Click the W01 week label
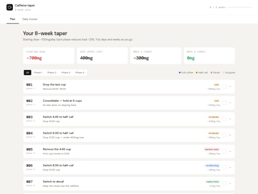The image size is (258, 194). [x=29, y=85]
